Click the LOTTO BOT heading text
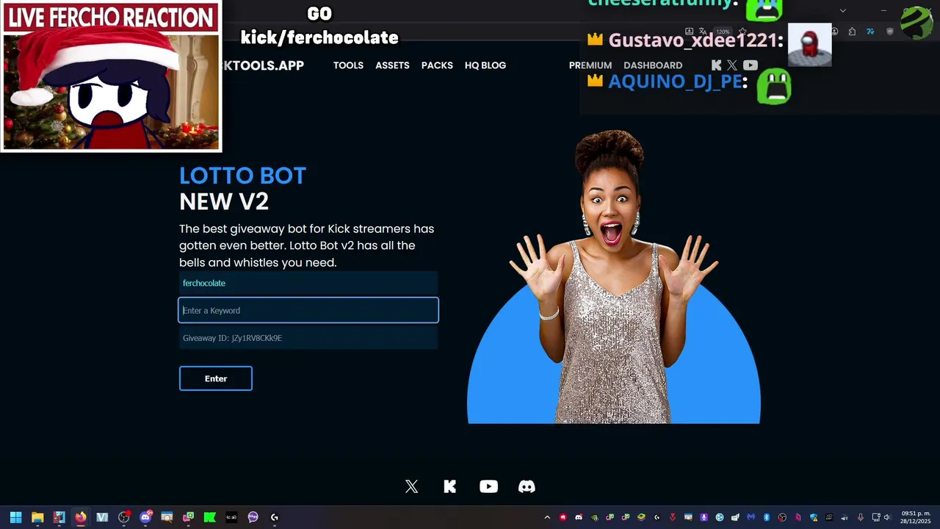This screenshot has height=529, width=940. 242,176
